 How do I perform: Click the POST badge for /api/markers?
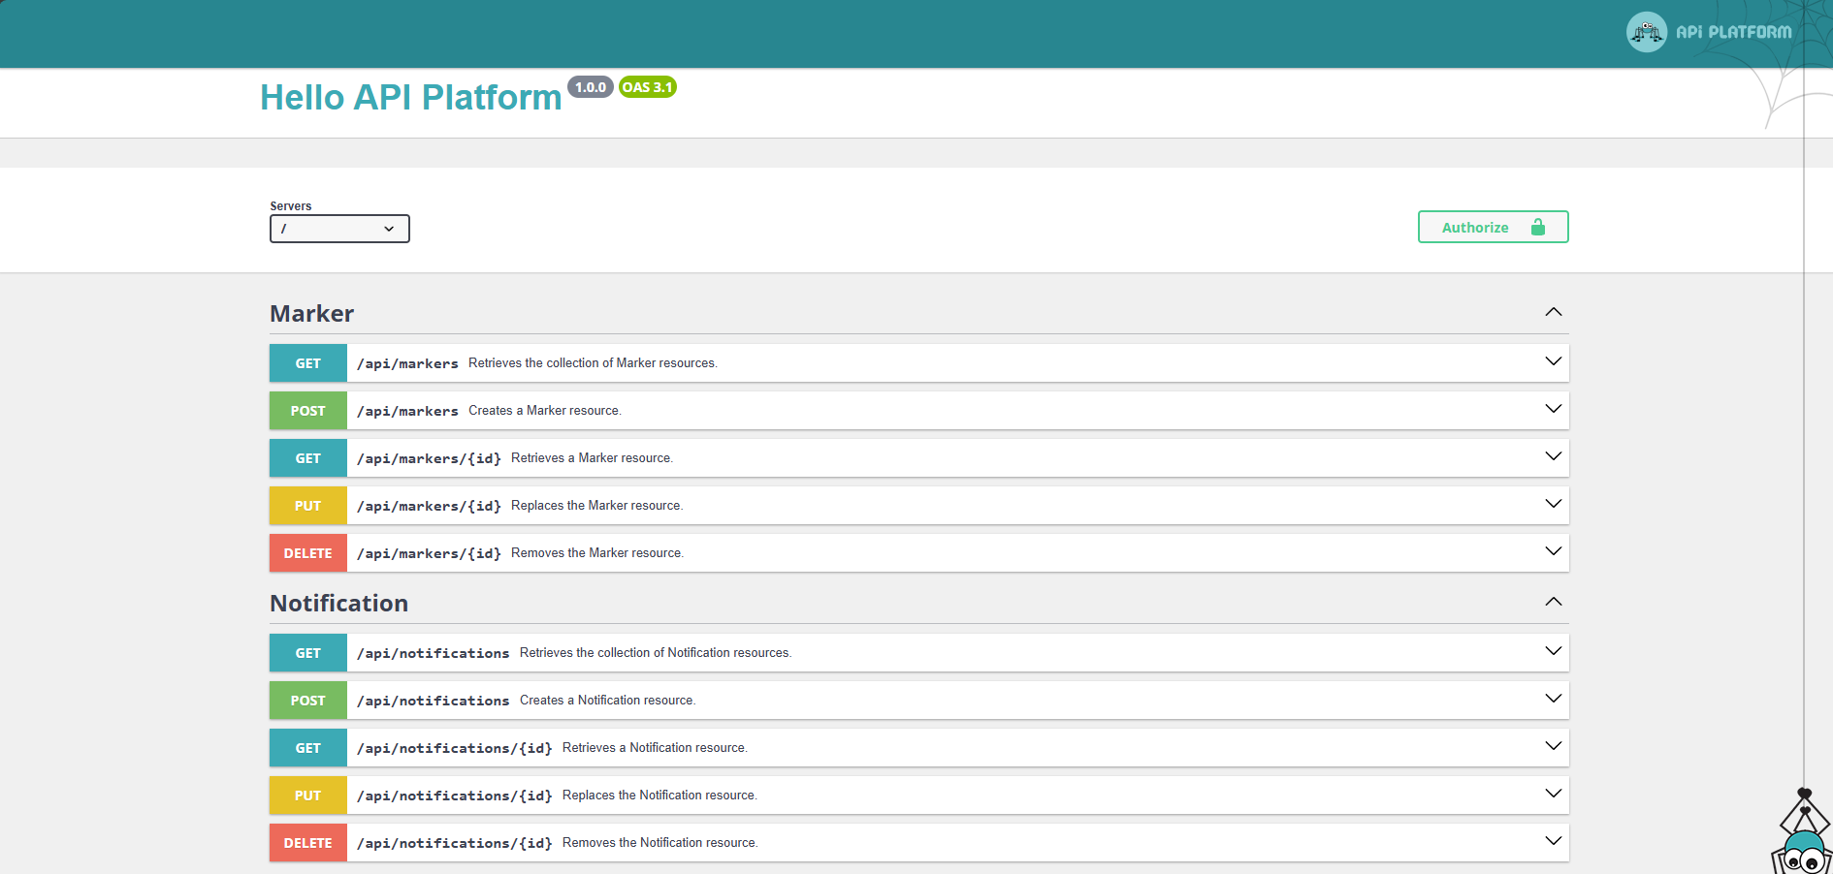click(x=307, y=411)
